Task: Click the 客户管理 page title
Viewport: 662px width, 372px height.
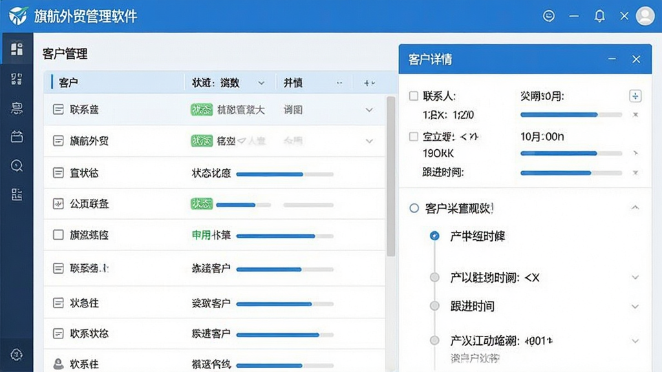Action: (65, 54)
